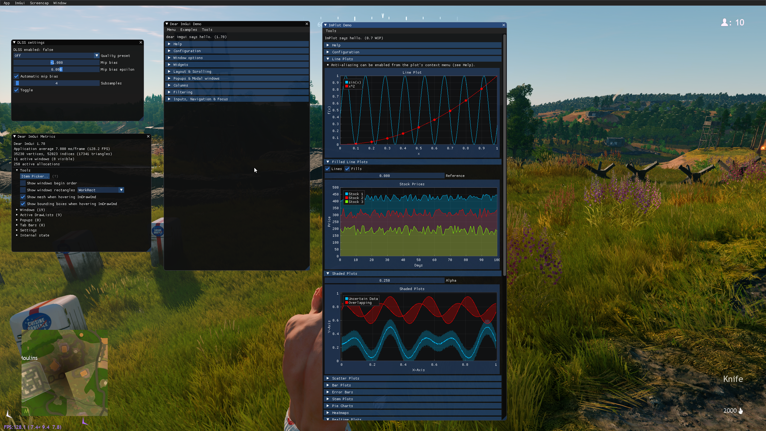Enable Show windows begin order

coord(23,183)
